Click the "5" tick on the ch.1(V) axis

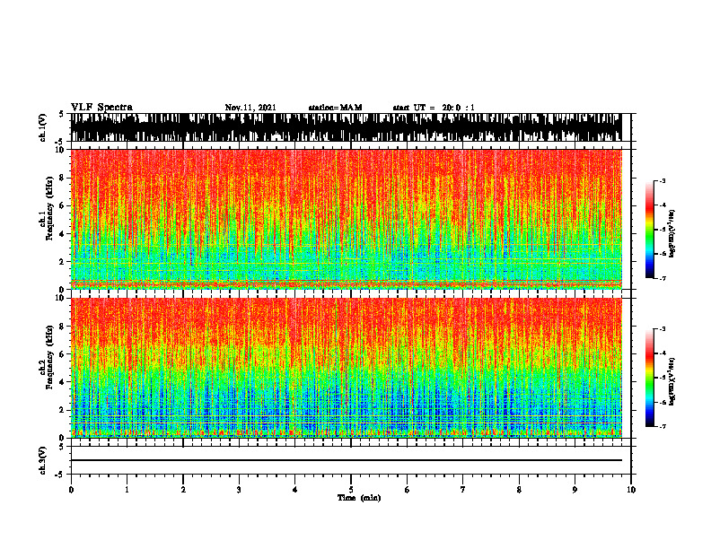[62, 115]
